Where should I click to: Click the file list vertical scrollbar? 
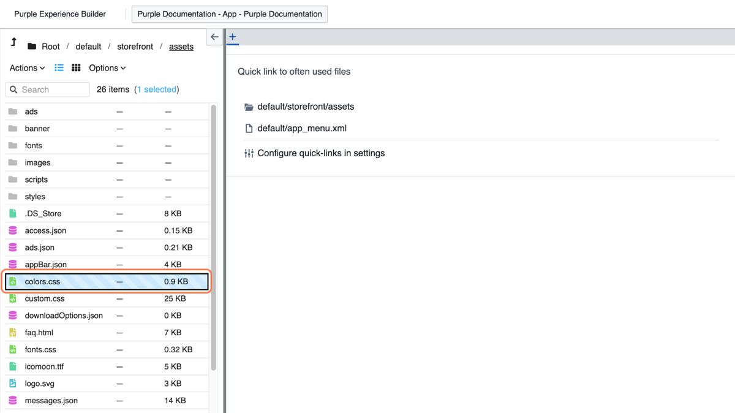[213, 238]
